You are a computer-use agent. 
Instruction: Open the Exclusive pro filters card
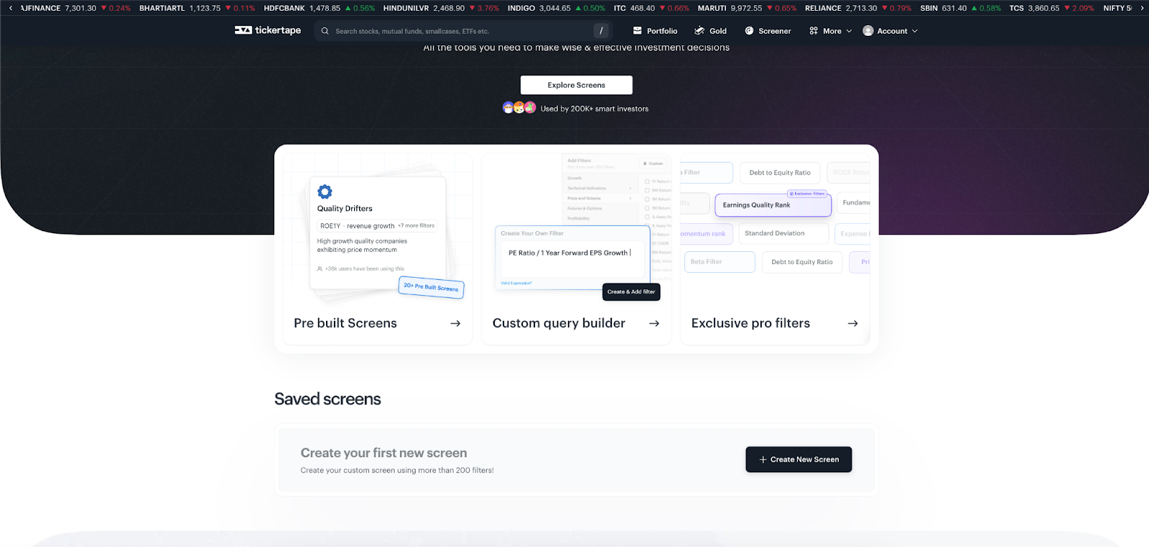point(775,248)
